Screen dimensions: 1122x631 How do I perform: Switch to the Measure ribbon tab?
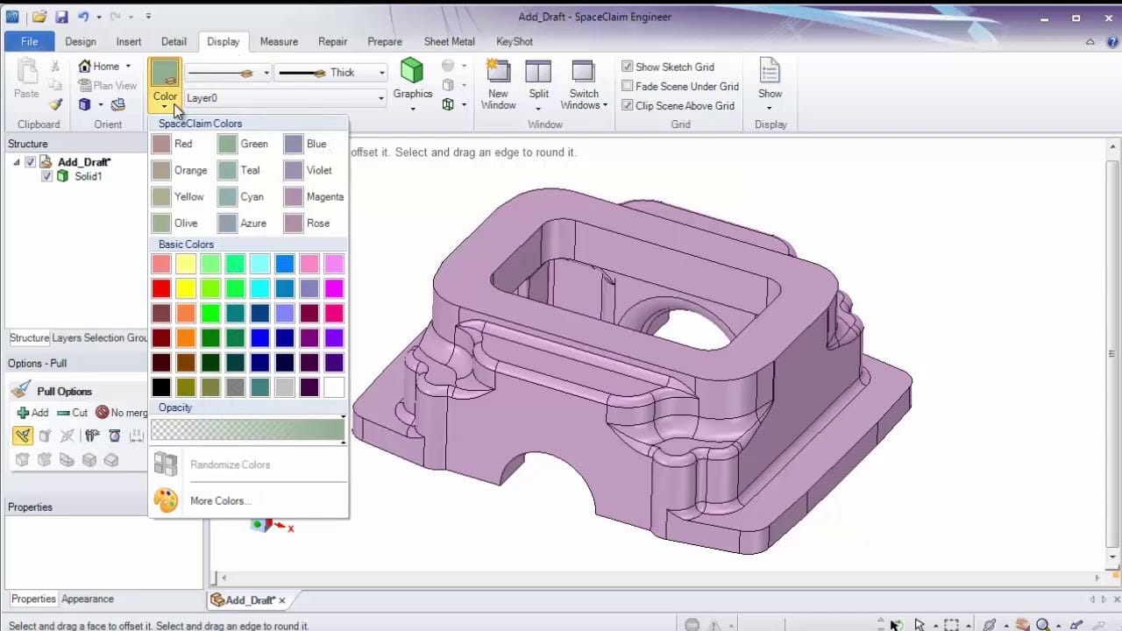pos(279,41)
